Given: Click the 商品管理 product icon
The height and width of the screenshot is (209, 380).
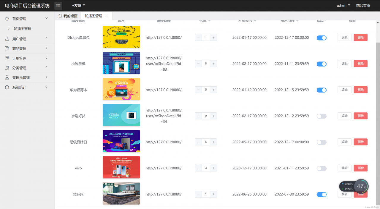Looking at the screenshot, I should click(7, 48).
